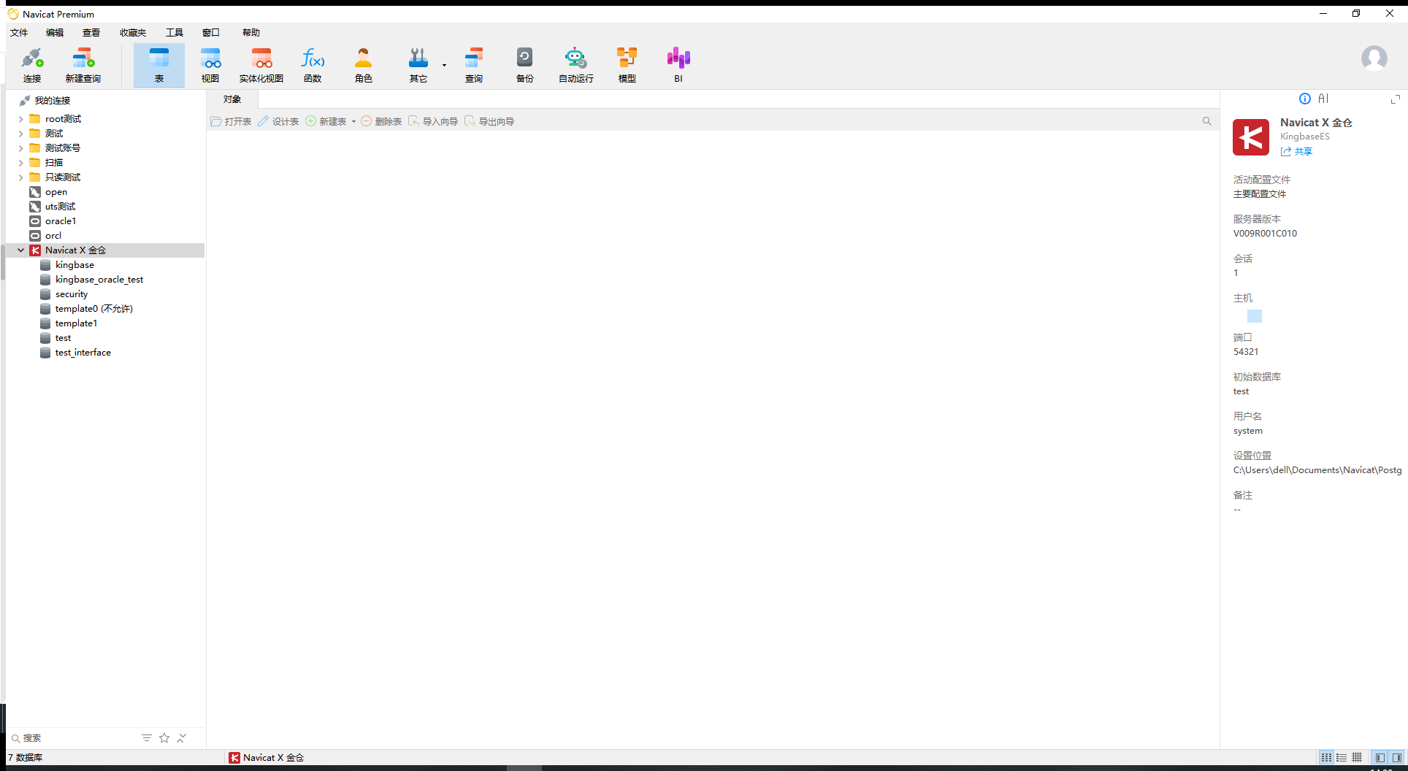The image size is (1408, 771).
Task: Open the 模型 (Model) tool
Action: 627,65
